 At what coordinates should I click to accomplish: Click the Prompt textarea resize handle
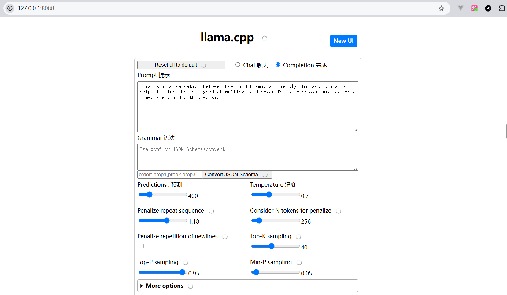[x=356, y=130]
